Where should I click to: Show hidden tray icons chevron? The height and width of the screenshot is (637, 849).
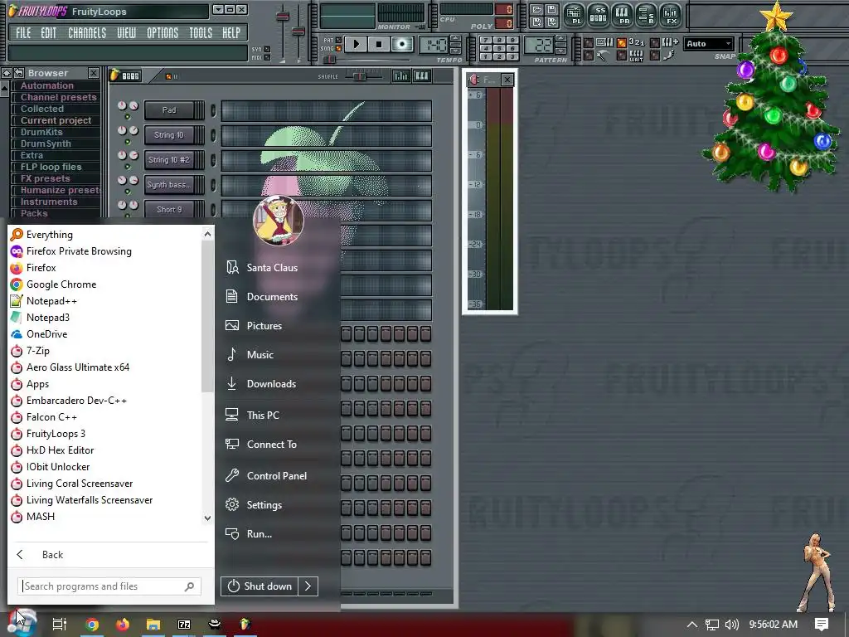(692, 625)
